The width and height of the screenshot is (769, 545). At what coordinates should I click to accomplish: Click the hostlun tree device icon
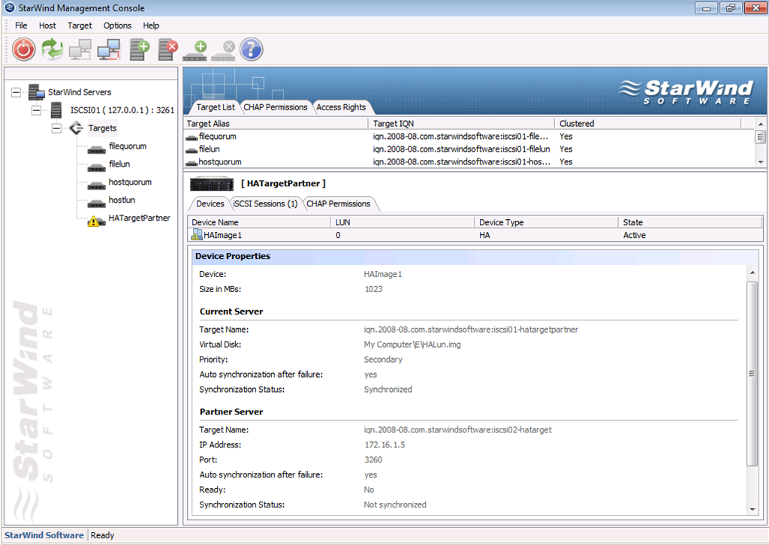(x=96, y=203)
